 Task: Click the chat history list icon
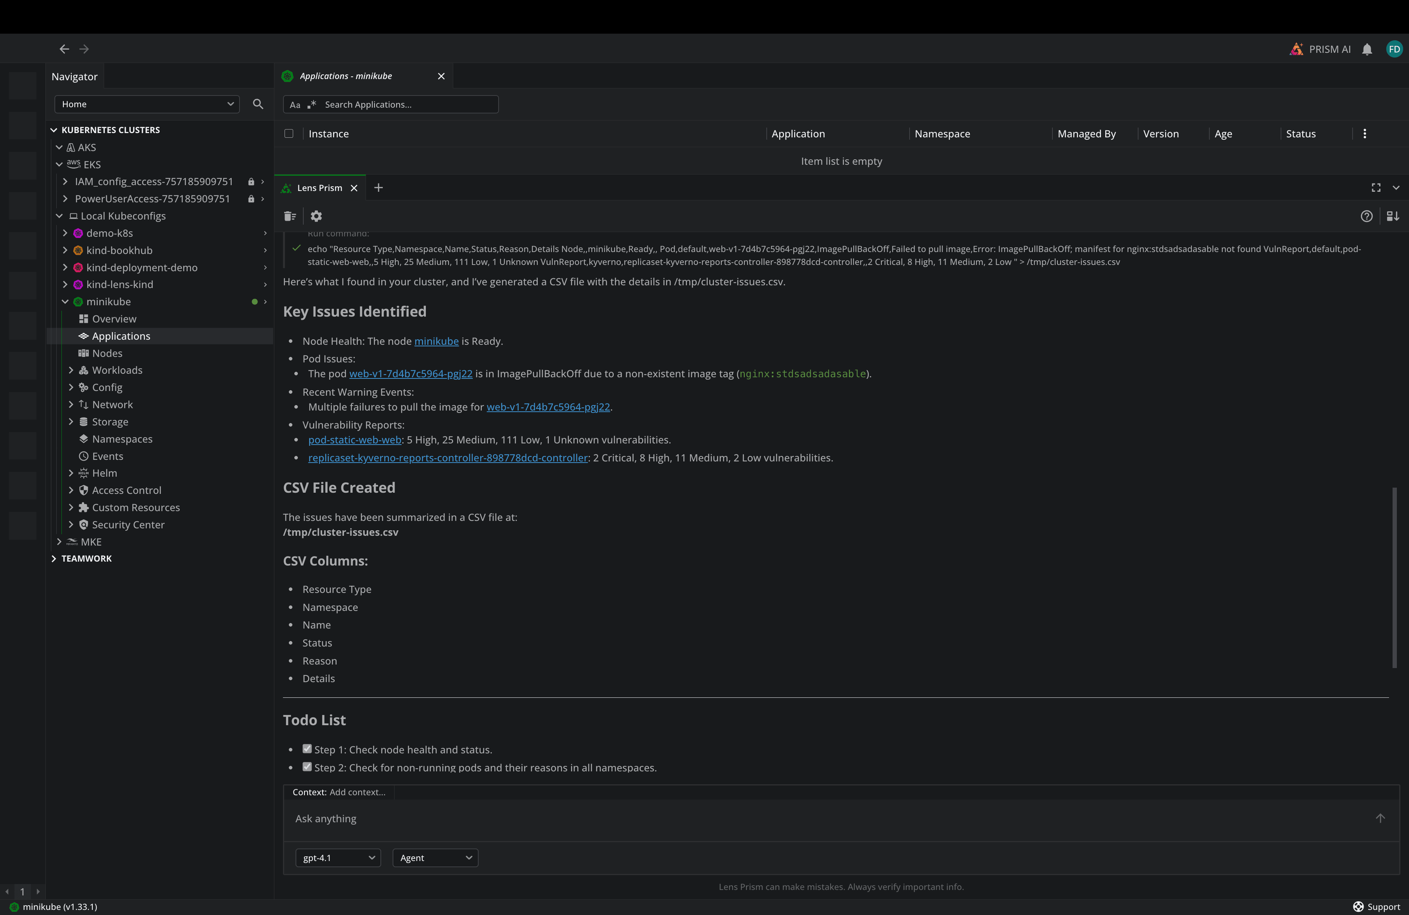[x=290, y=216]
